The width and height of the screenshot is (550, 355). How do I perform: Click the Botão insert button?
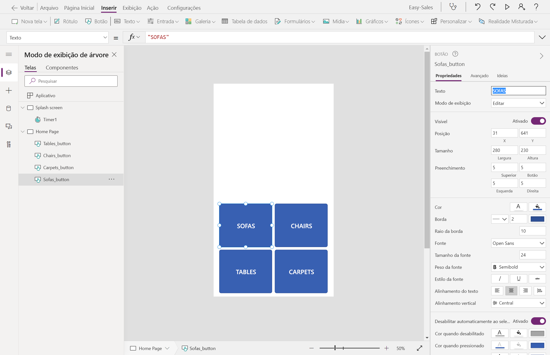(x=96, y=21)
